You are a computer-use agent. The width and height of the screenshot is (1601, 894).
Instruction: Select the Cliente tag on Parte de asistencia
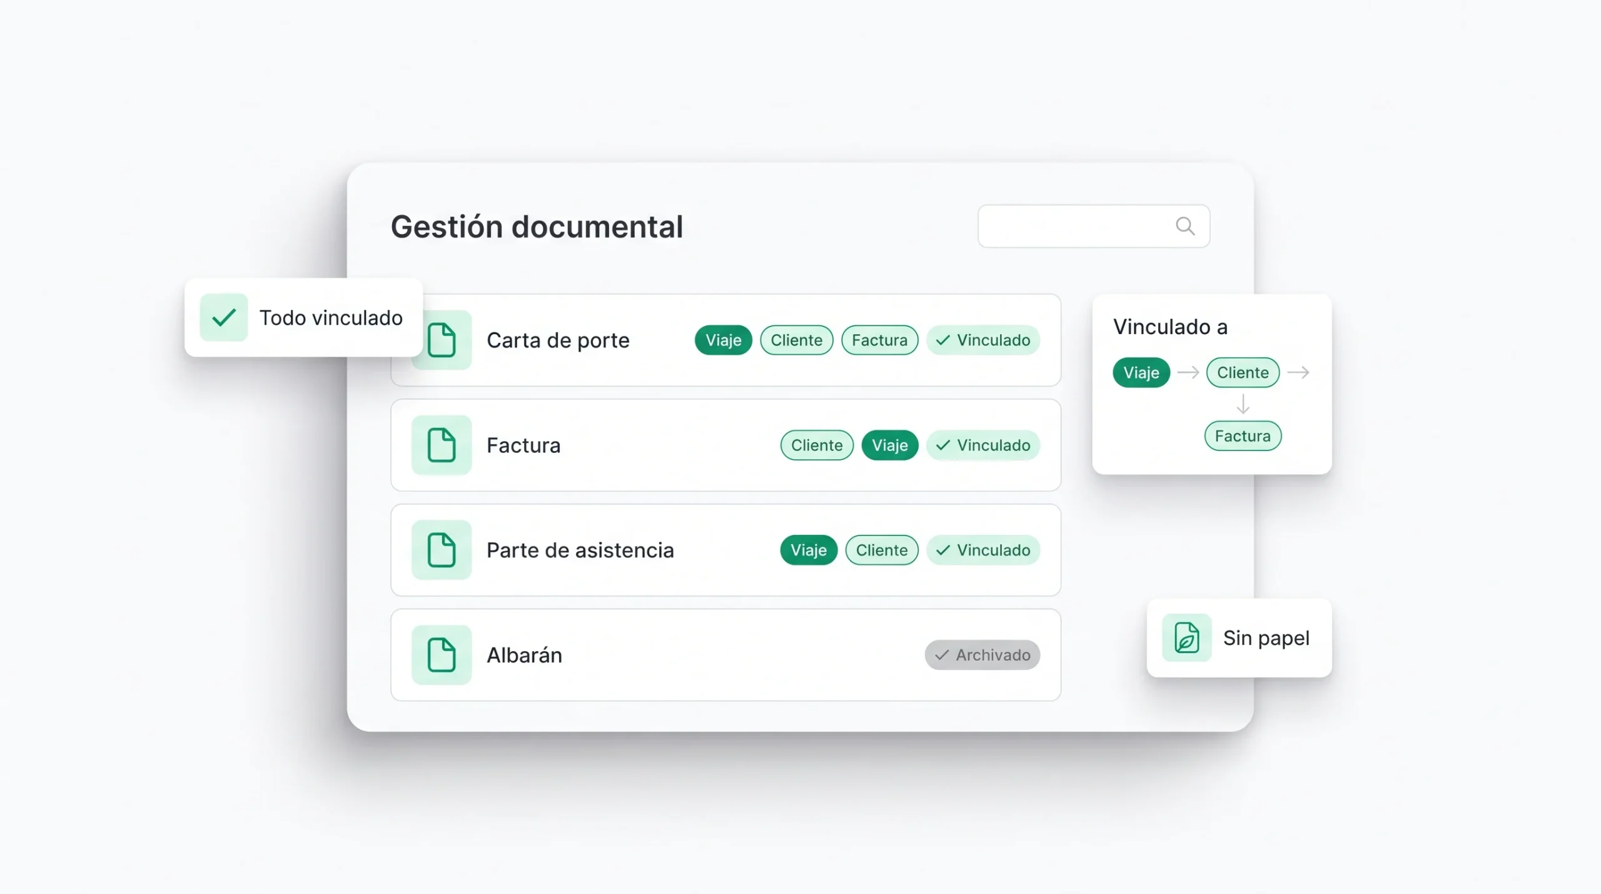tap(882, 550)
